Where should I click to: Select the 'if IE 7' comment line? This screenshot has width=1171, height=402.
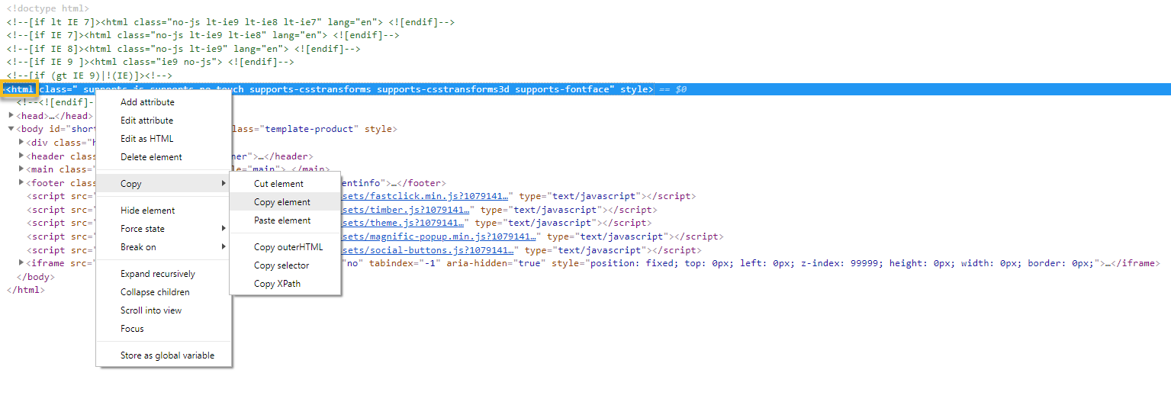[203, 35]
